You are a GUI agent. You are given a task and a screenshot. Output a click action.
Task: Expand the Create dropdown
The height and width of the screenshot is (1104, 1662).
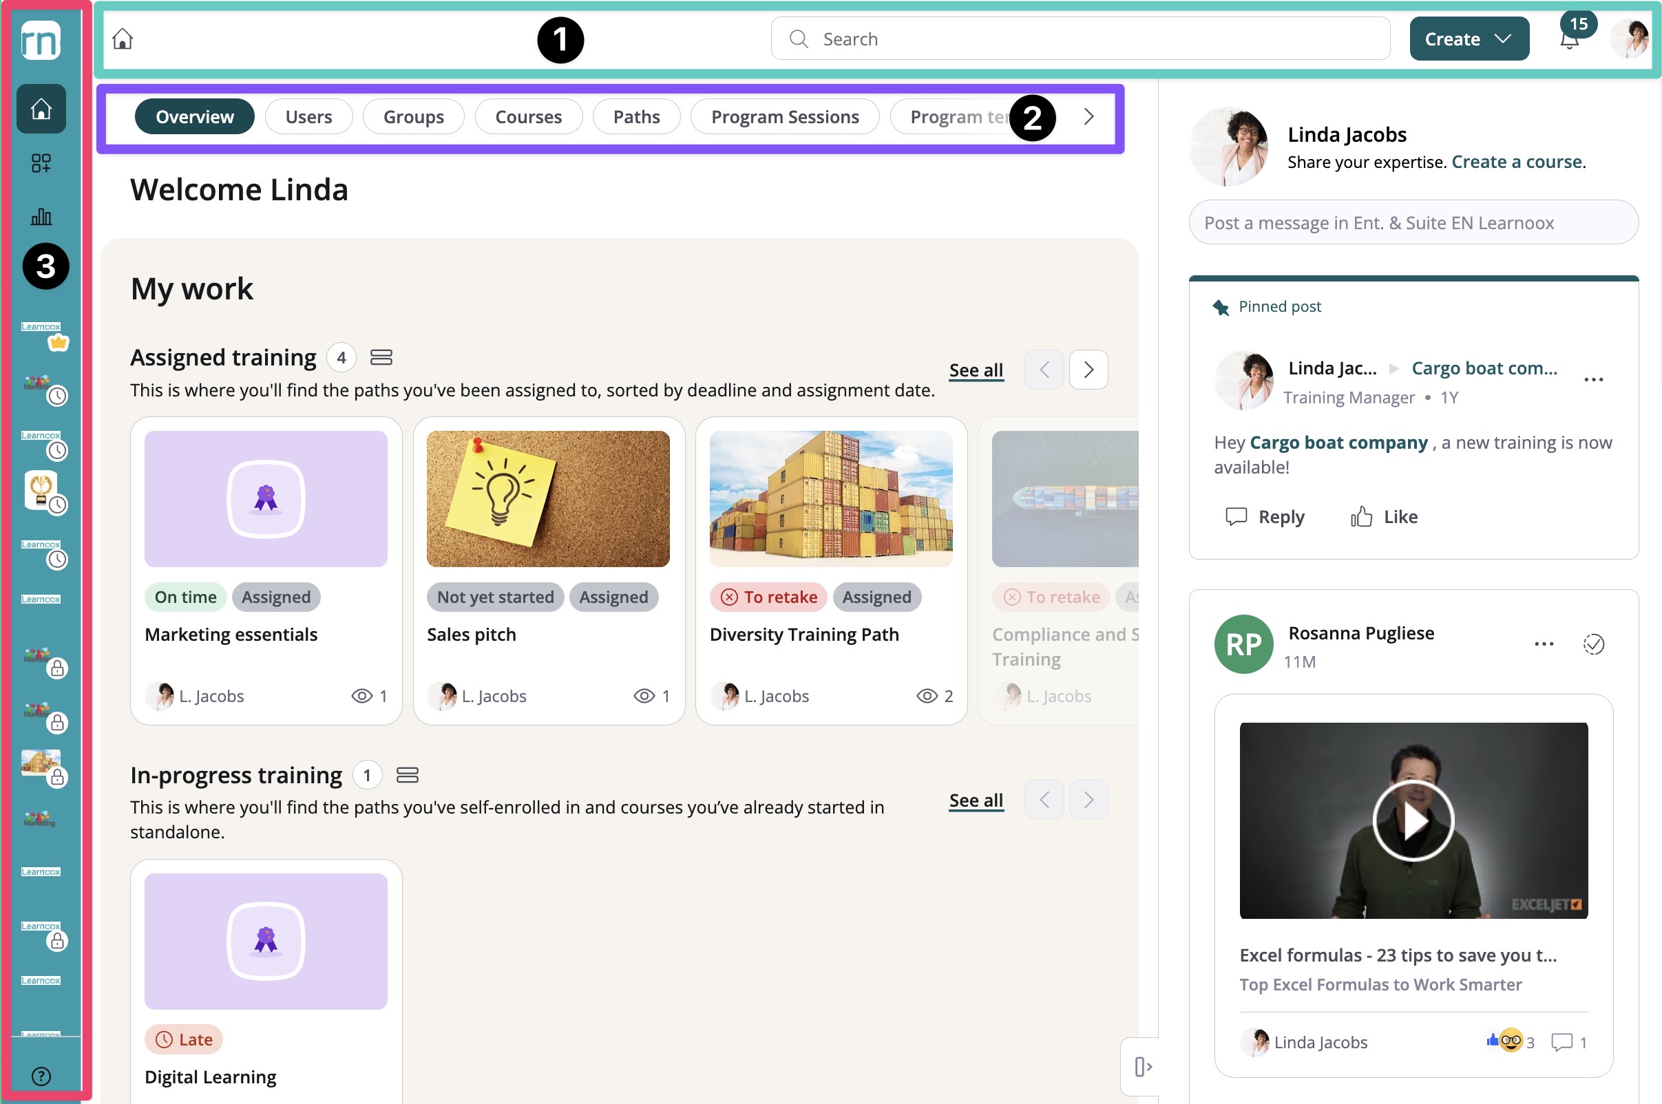pyautogui.click(x=1469, y=39)
